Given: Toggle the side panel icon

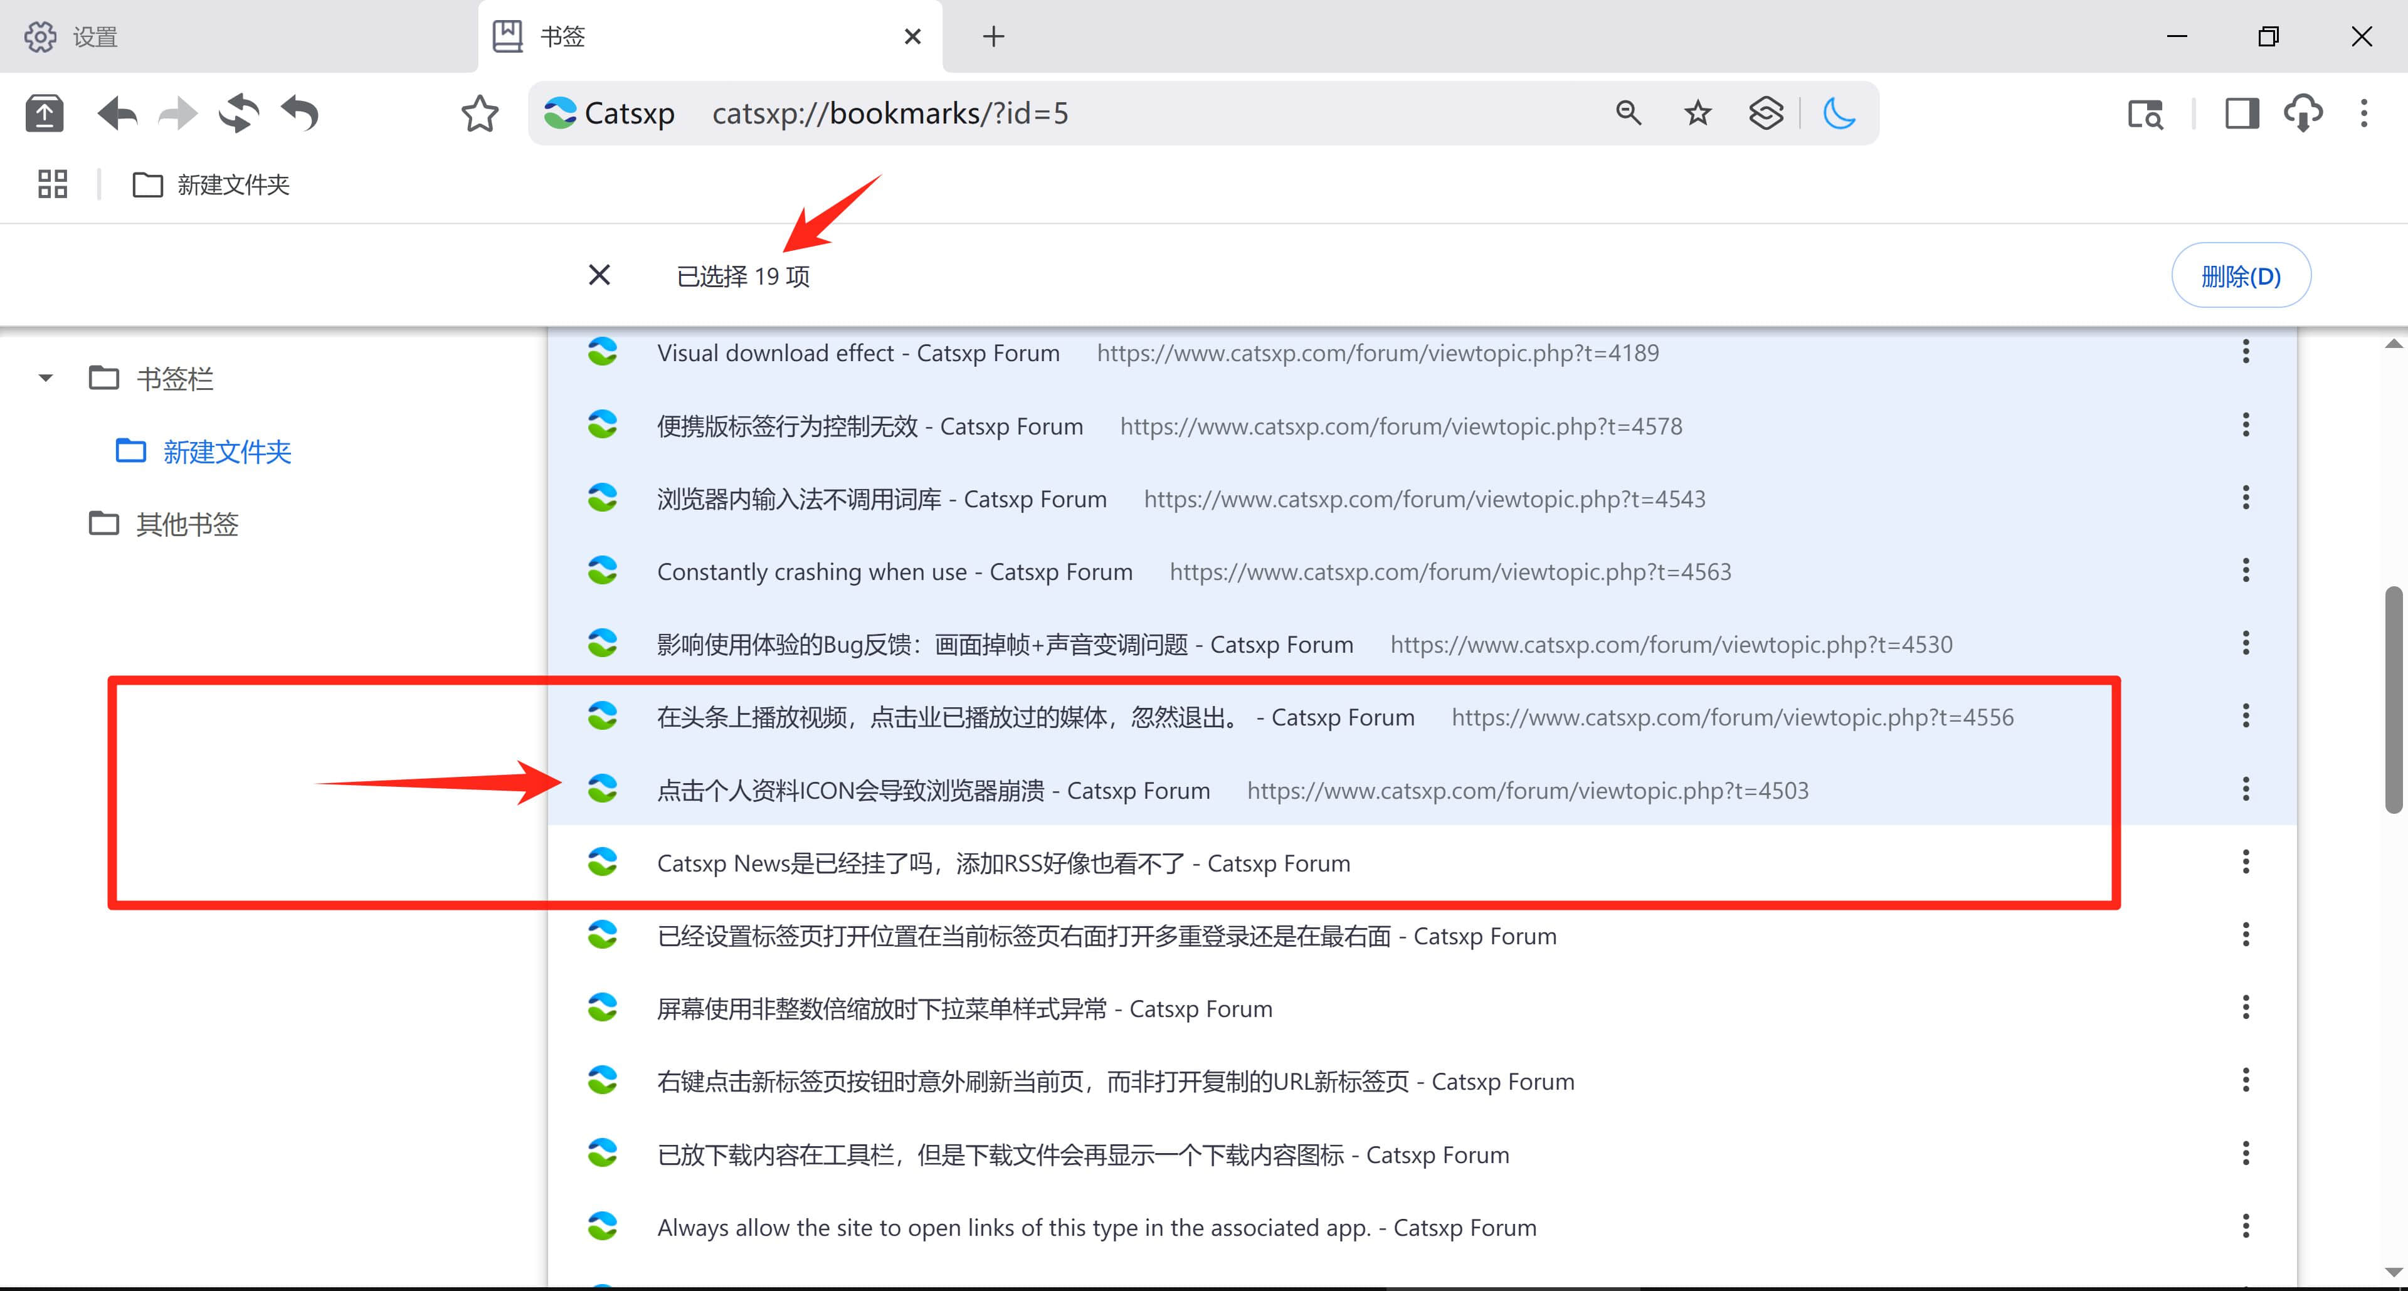Looking at the screenshot, I should pyautogui.click(x=2242, y=114).
